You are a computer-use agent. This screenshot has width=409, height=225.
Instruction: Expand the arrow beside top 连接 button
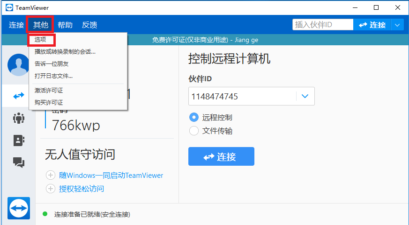[x=397, y=25]
